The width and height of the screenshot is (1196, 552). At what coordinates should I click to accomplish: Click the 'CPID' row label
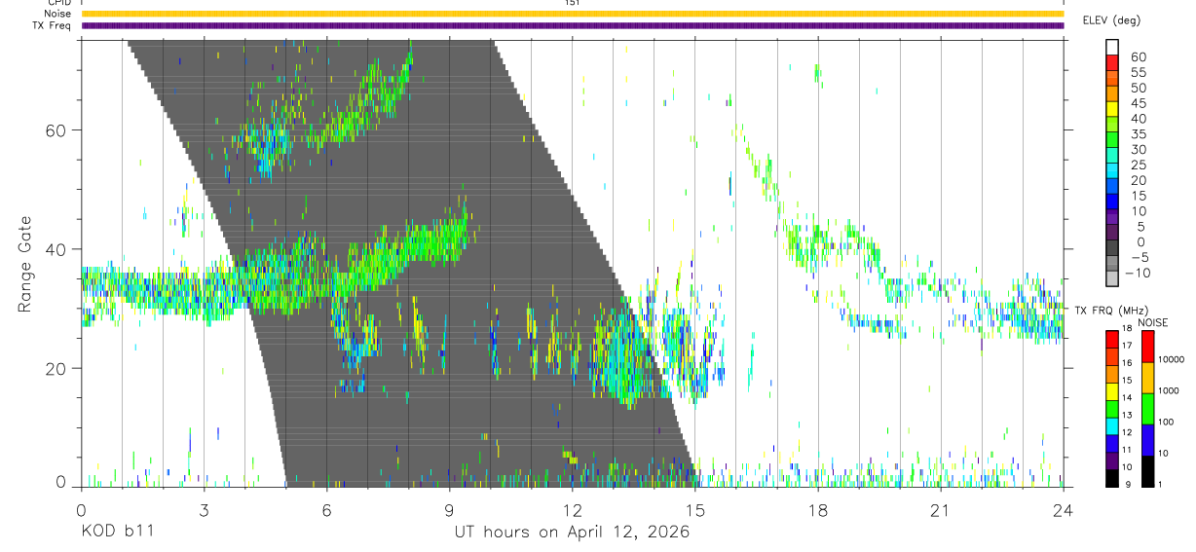click(58, 3)
